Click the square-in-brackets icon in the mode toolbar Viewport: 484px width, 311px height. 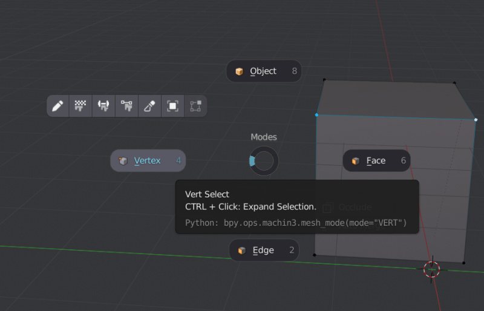pos(172,106)
